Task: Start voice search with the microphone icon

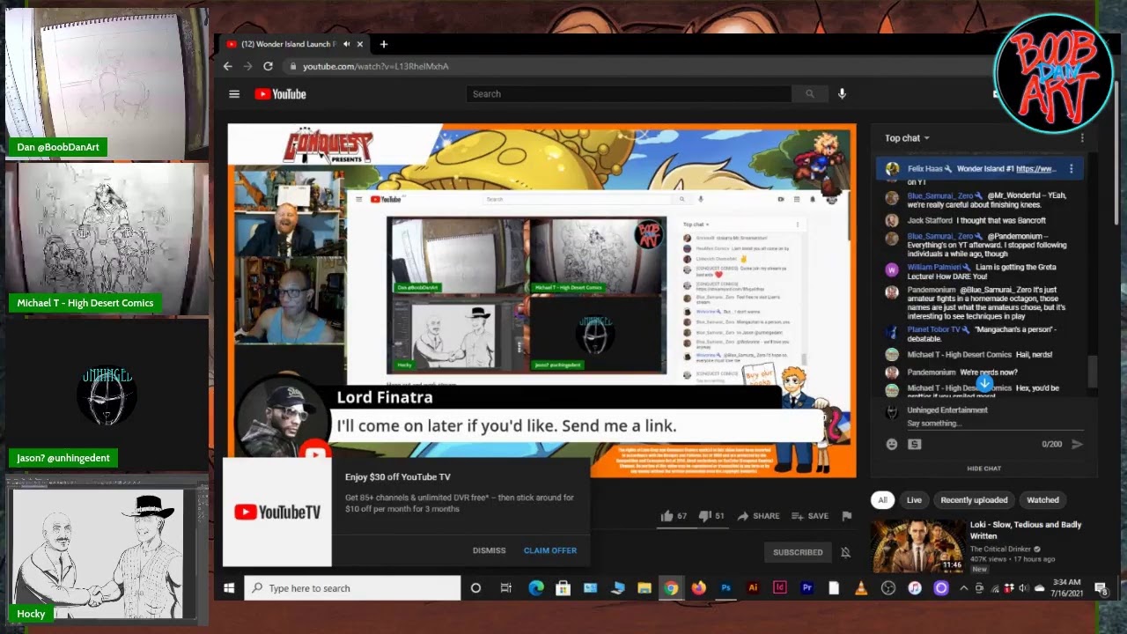Action: [842, 94]
